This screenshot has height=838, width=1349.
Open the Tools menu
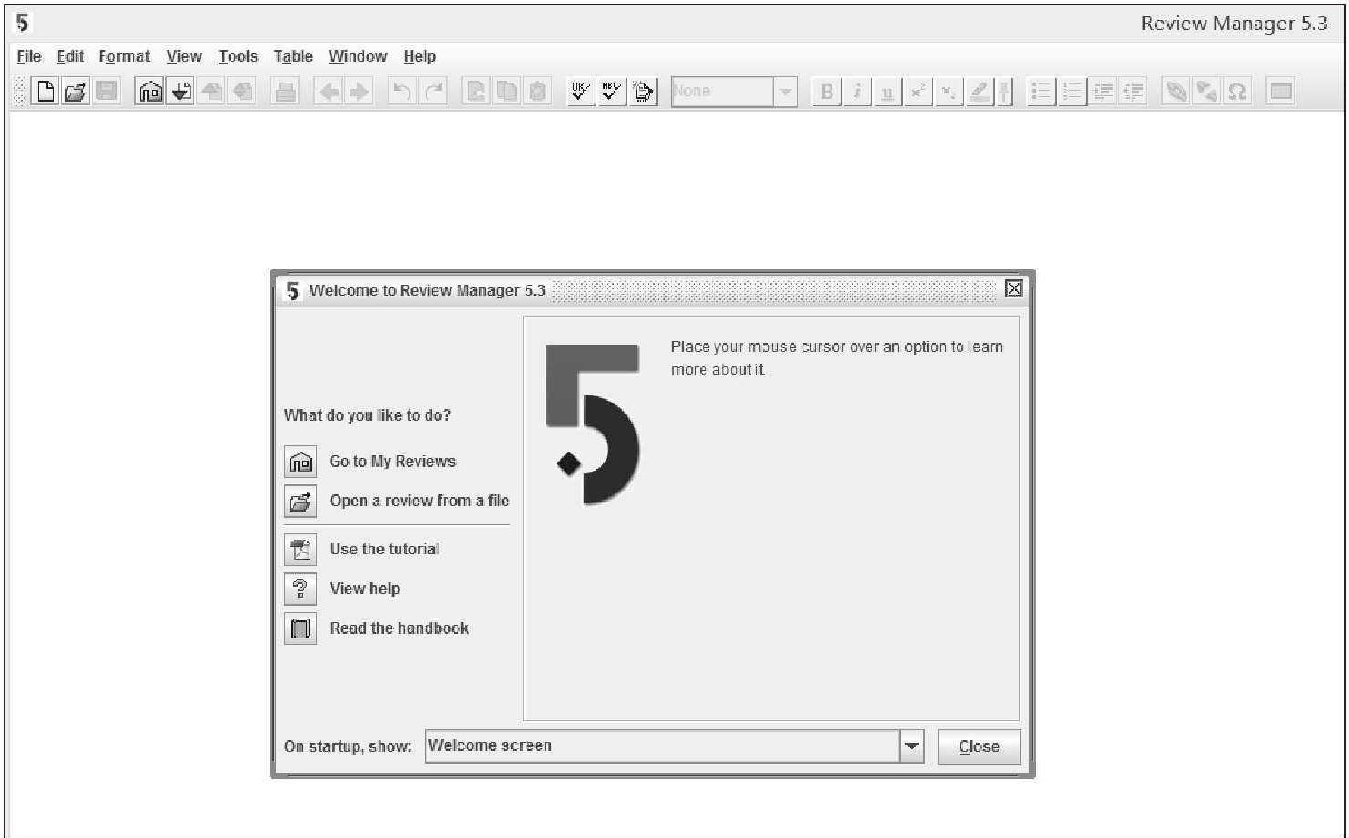(238, 56)
